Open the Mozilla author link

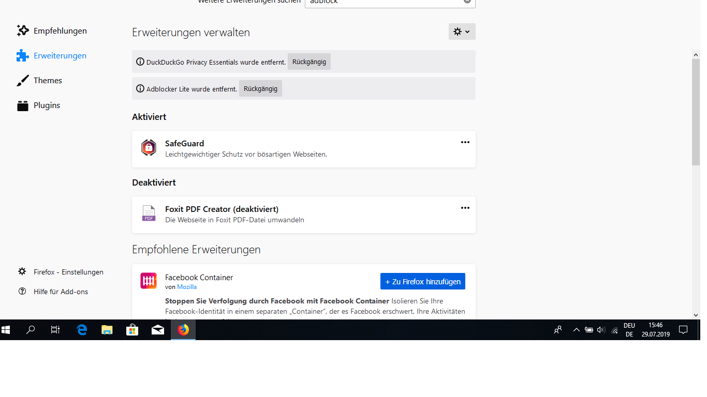(187, 287)
